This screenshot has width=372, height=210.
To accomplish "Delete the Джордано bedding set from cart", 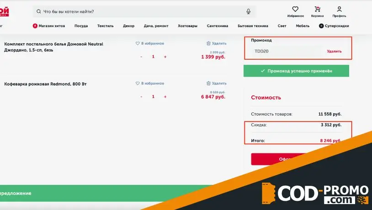I will [x=216, y=43].
